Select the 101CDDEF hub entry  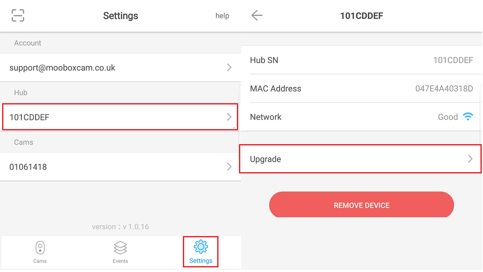coord(120,117)
